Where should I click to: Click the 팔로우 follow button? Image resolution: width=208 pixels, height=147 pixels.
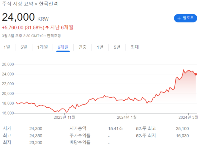click(185, 18)
